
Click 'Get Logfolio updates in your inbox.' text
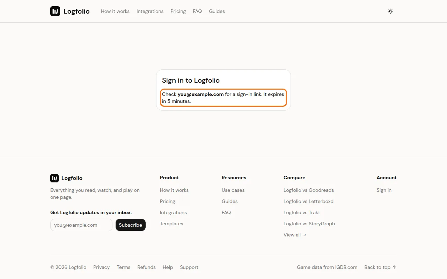point(91,212)
